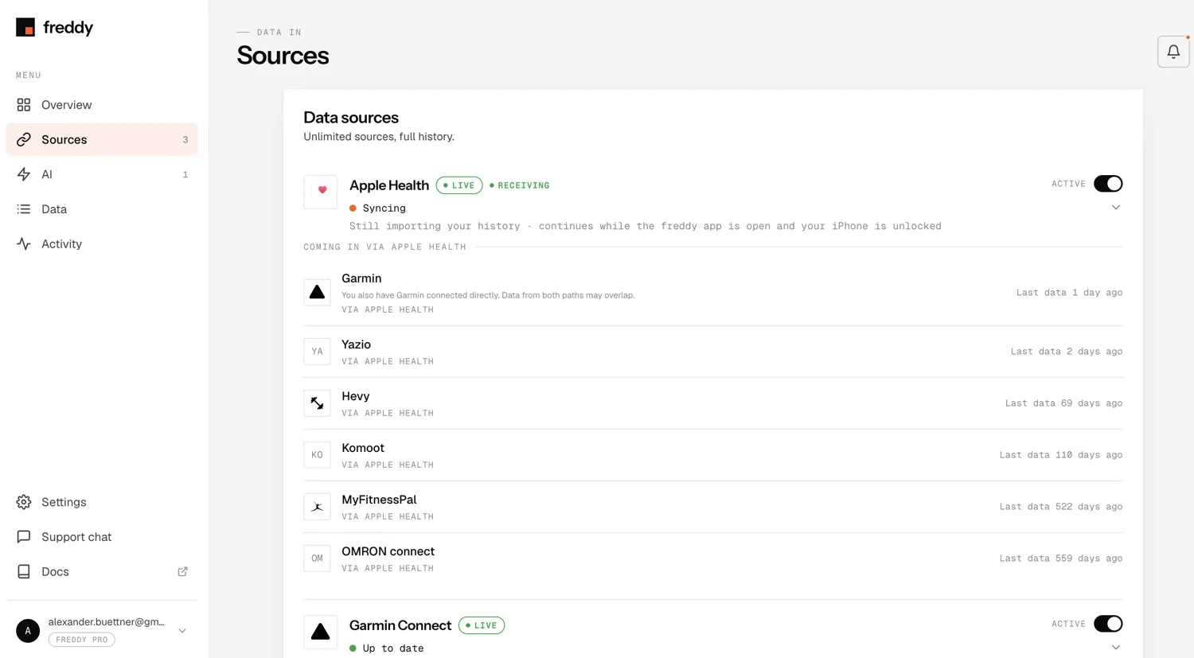
Task: Open the Settings menu item
Action: [102, 502]
